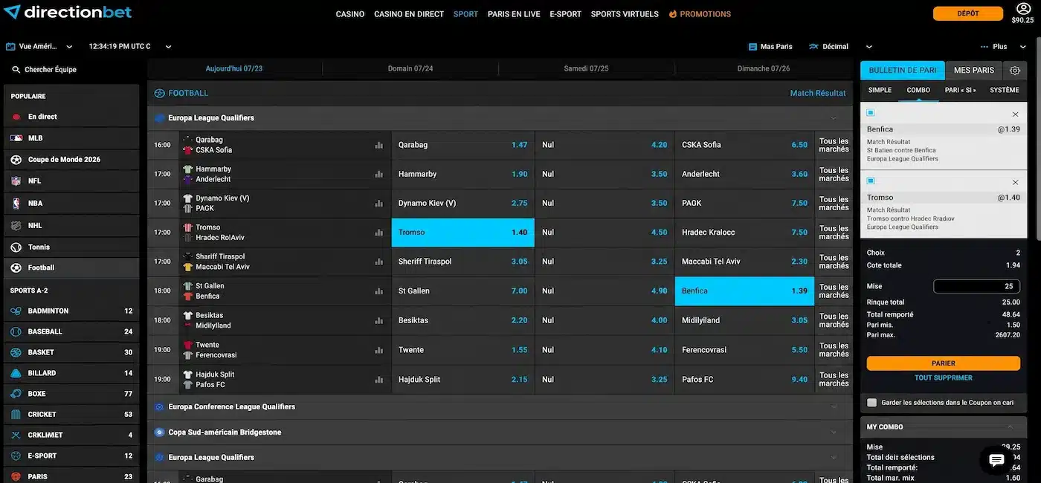Open stats icon for Hajduk Split match row
The width and height of the screenshot is (1041, 483).
coord(379,380)
